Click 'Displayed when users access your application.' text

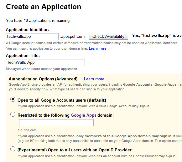pos(42,69)
